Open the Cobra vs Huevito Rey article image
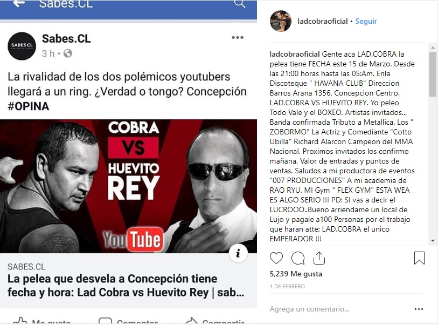The height and width of the screenshot is (325, 438). (x=129, y=186)
